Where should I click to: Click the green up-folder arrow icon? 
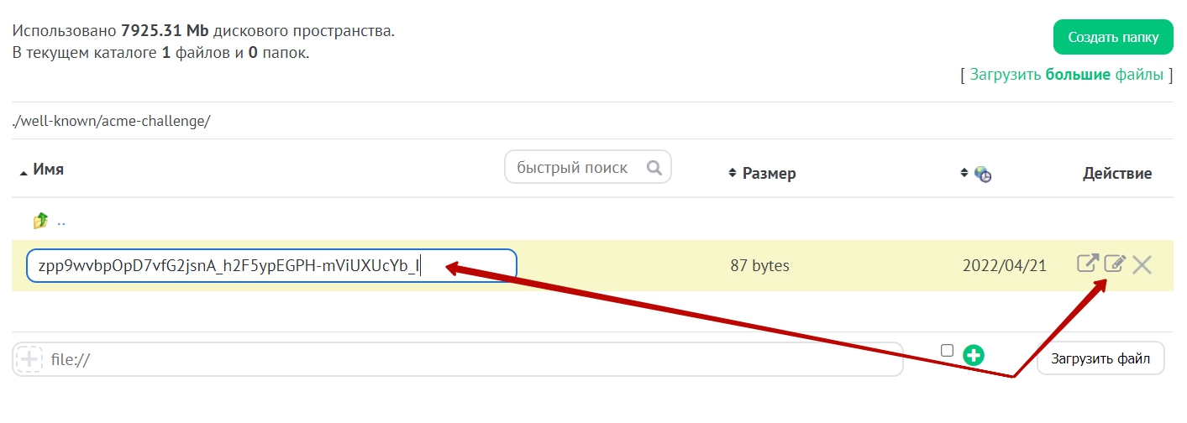[40, 221]
